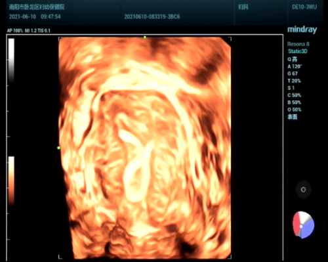Click the grayscale map bar
328x262 pixels.
[x=11, y=60]
